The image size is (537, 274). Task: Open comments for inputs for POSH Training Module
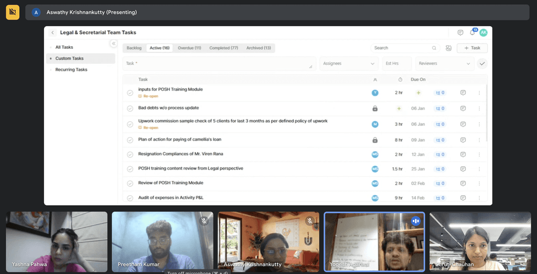tap(463, 92)
